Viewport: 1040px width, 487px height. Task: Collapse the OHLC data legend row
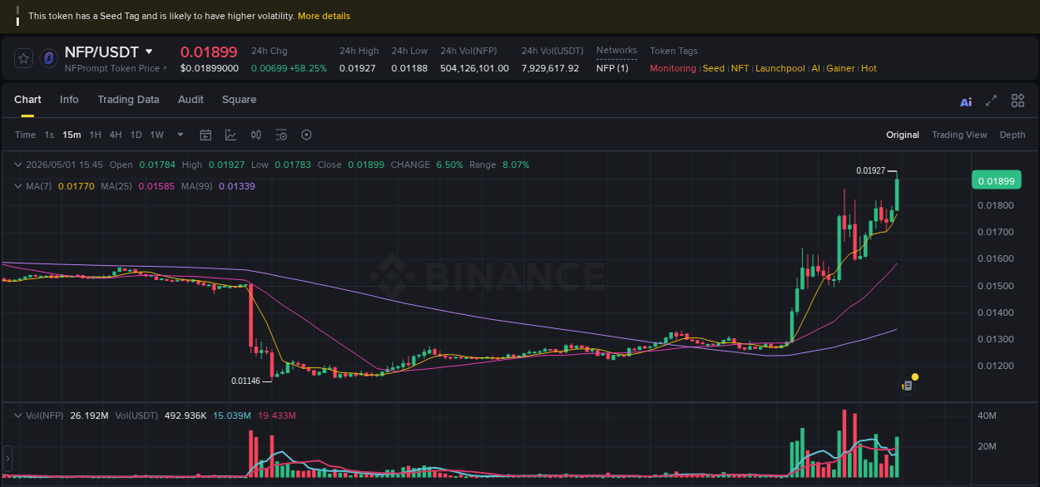click(18, 165)
